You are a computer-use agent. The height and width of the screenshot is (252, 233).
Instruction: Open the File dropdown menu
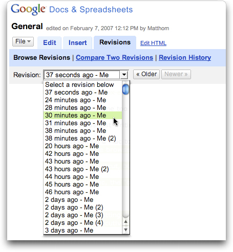click(x=23, y=41)
